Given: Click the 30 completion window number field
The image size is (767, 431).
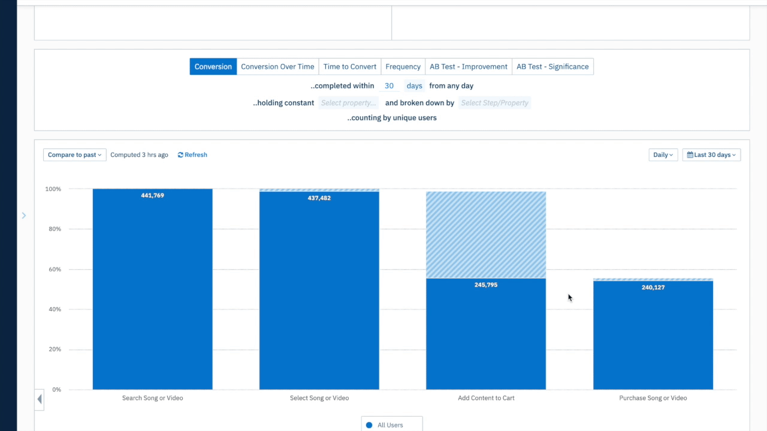Looking at the screenshot, I should [x=389, y=86].
